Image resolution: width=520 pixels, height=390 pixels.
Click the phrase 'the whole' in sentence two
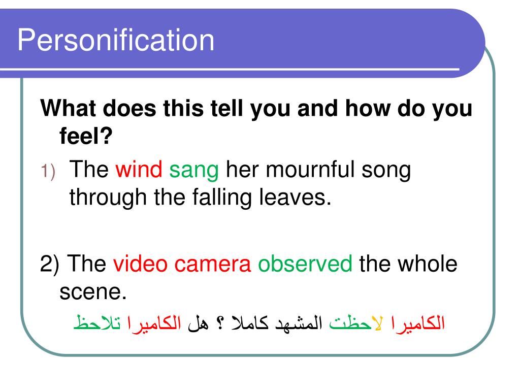point(408,264)
